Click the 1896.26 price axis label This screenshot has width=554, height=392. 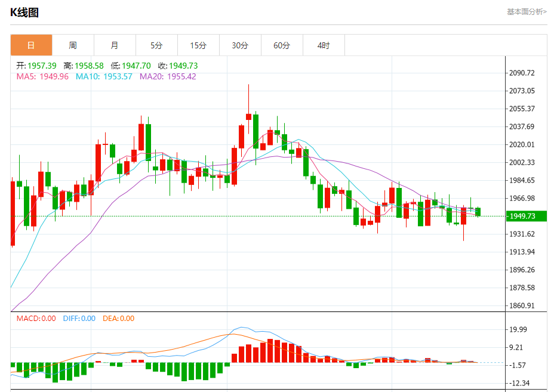tap(522, 270)
